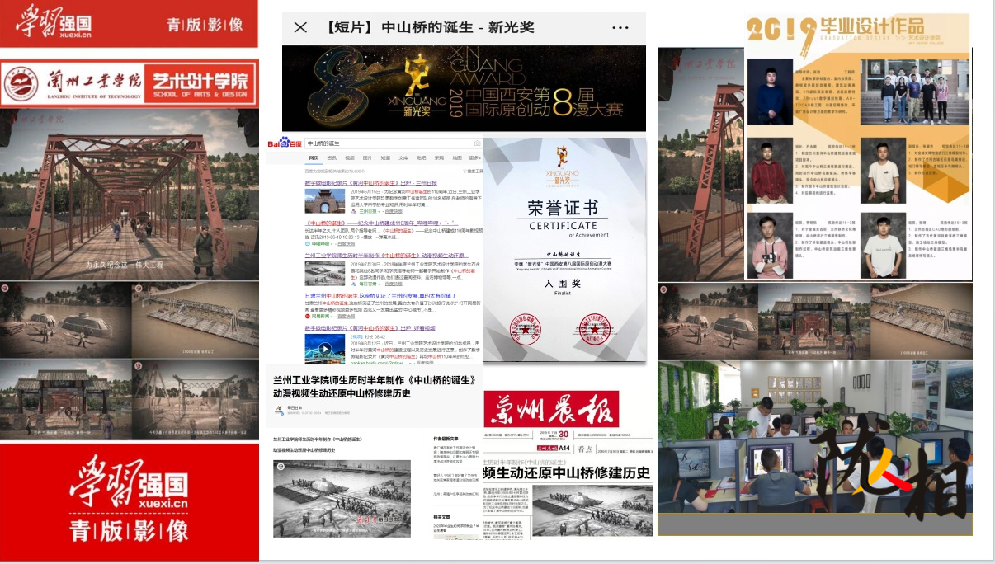
Task: Open the three-dot more options menu
Action: (x=619, y=27)
